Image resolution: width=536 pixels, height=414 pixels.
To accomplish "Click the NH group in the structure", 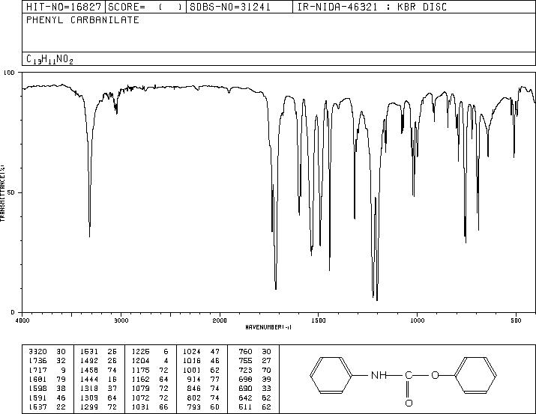I will [379, 375].
